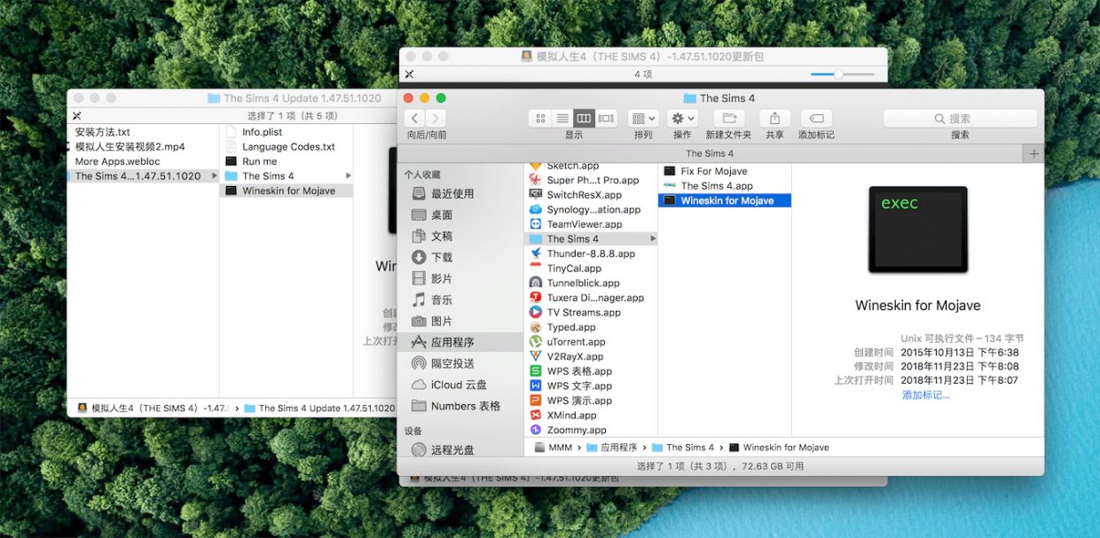Click 应用程序 in the front window path bar

pyautogui.click(x=611, y=448)
